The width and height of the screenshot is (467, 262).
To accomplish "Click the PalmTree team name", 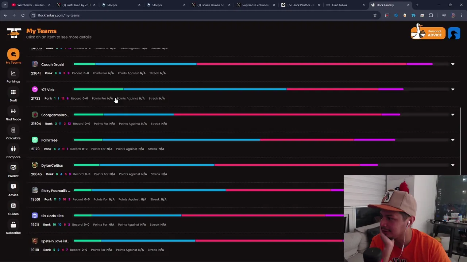I will point(49,140).
